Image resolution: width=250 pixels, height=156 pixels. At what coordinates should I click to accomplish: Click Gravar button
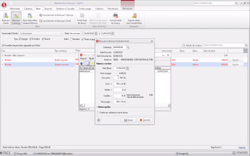point(128,120)
